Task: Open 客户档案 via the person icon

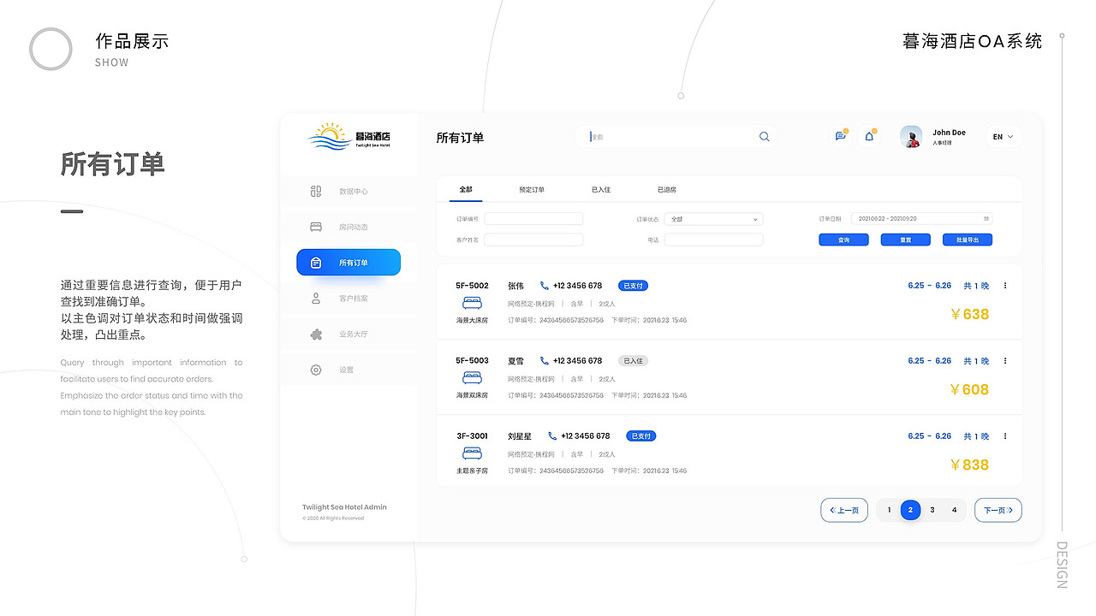Action: point(316,298)
